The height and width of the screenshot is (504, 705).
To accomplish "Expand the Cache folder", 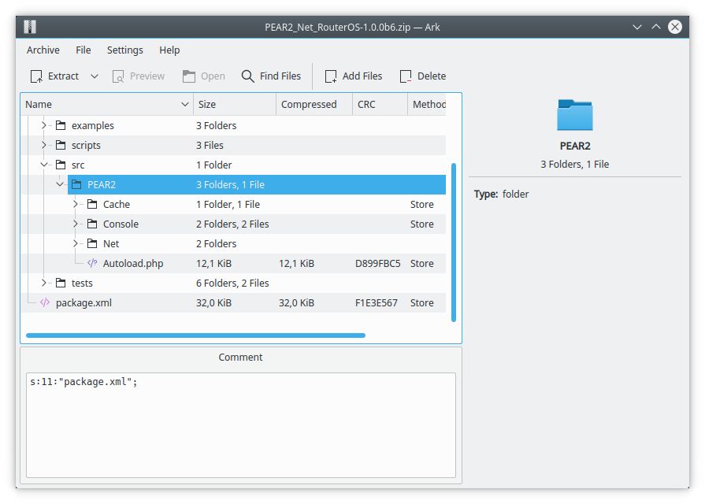I will tap(75, 204).
